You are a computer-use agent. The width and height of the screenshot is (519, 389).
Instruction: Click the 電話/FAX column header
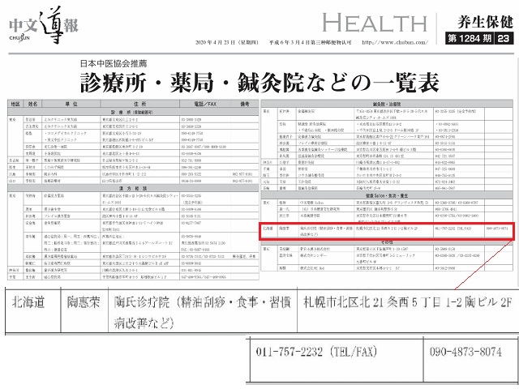click(x=205, y=104)
